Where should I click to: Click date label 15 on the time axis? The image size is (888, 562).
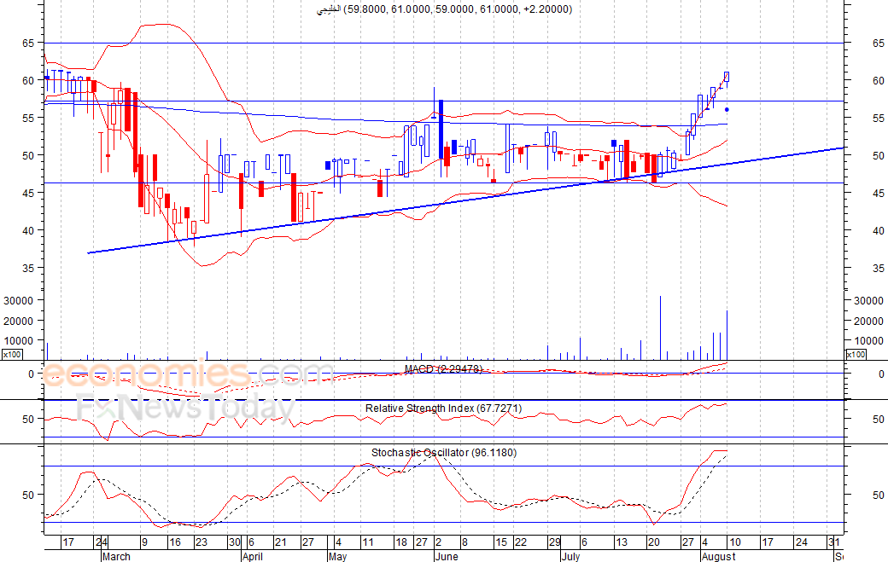pos(501,542)
